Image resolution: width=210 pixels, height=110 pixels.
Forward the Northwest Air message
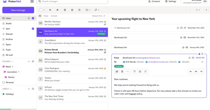[201, 71]
